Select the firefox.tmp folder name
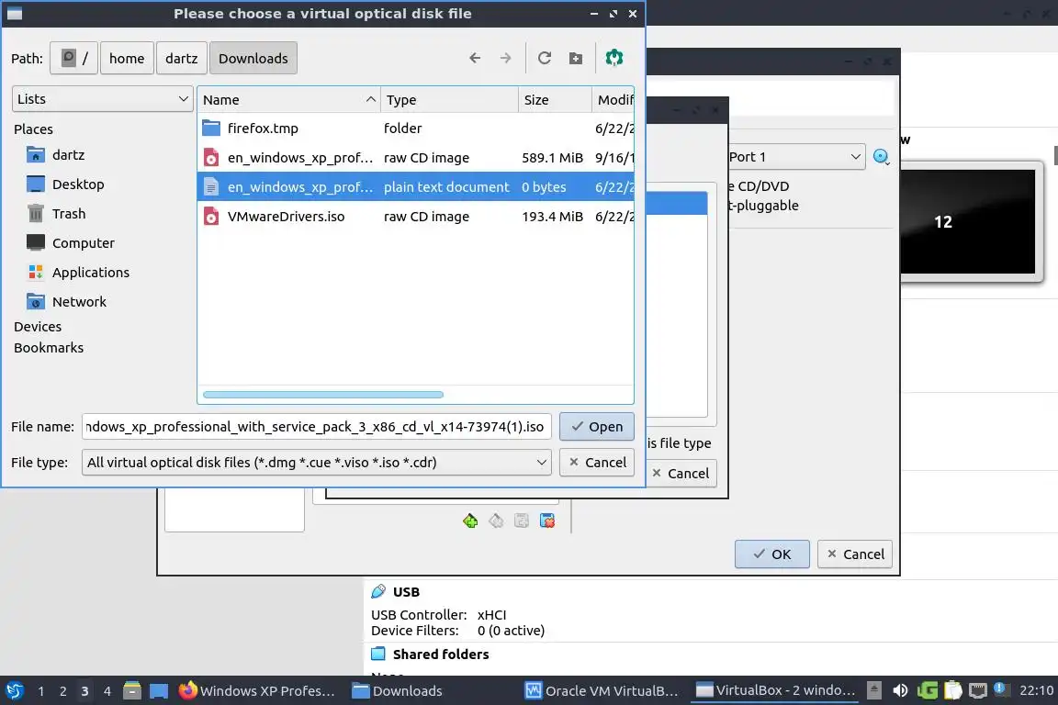The image size is (1058, 705). 263,129
